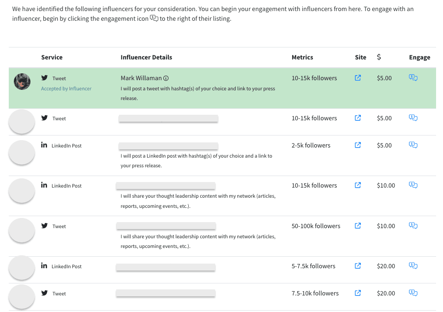Screen dimensions: 443x312
Task: Click the Influencer Details column header
Action: pos(146,58)
